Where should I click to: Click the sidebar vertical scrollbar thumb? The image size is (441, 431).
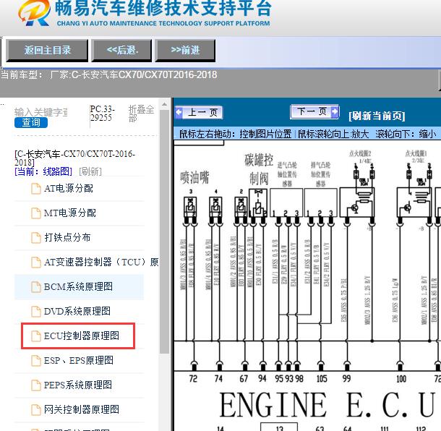(x=165, y=231)
